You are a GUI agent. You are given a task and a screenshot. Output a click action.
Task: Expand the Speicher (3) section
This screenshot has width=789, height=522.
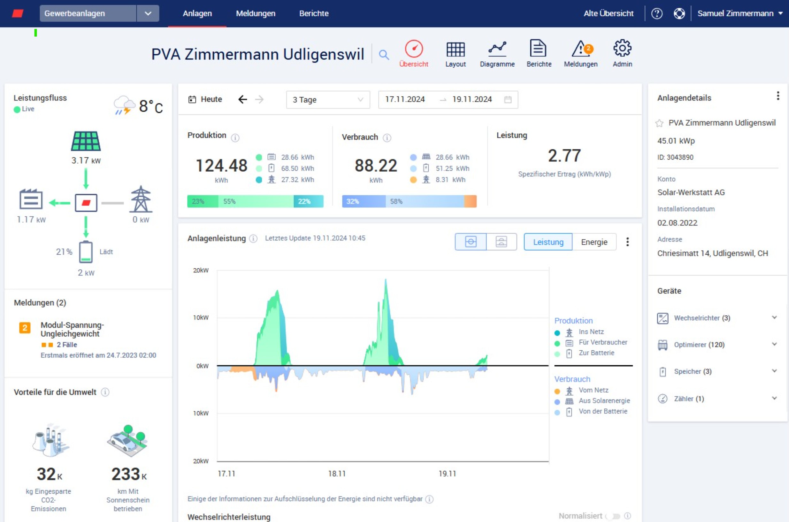[774, 371]
